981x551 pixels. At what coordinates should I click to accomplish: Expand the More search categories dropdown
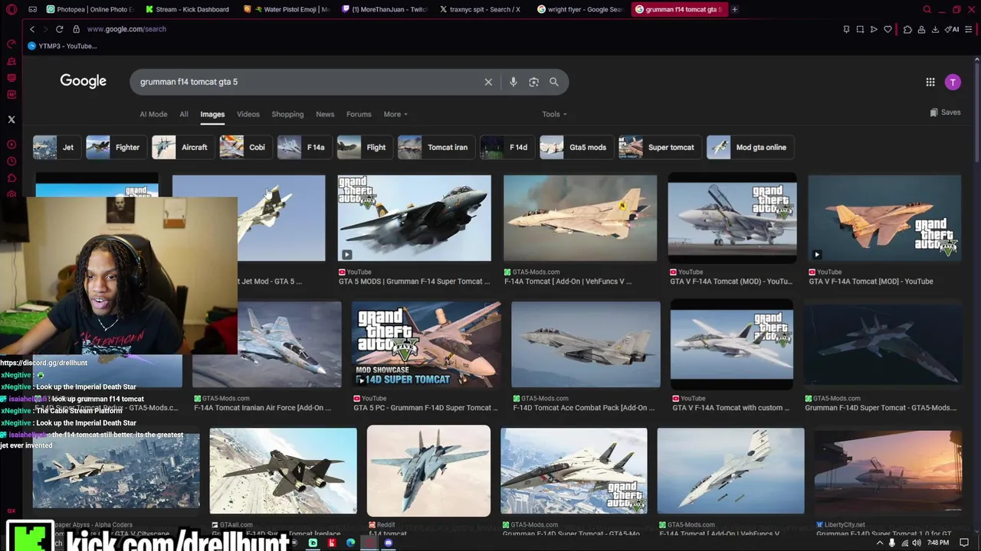coord(395,114)
